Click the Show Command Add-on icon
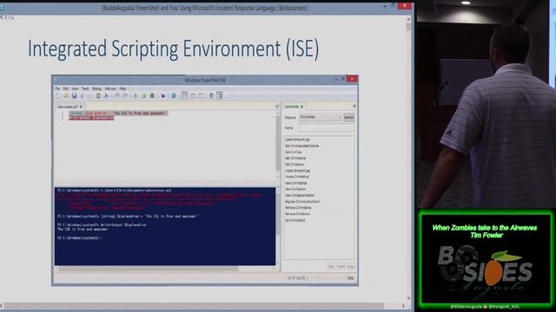556x312 pixels. click(220, 95)
